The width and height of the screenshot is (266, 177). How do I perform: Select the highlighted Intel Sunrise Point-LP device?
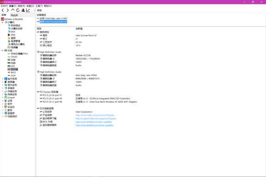(x=53, y=22)
